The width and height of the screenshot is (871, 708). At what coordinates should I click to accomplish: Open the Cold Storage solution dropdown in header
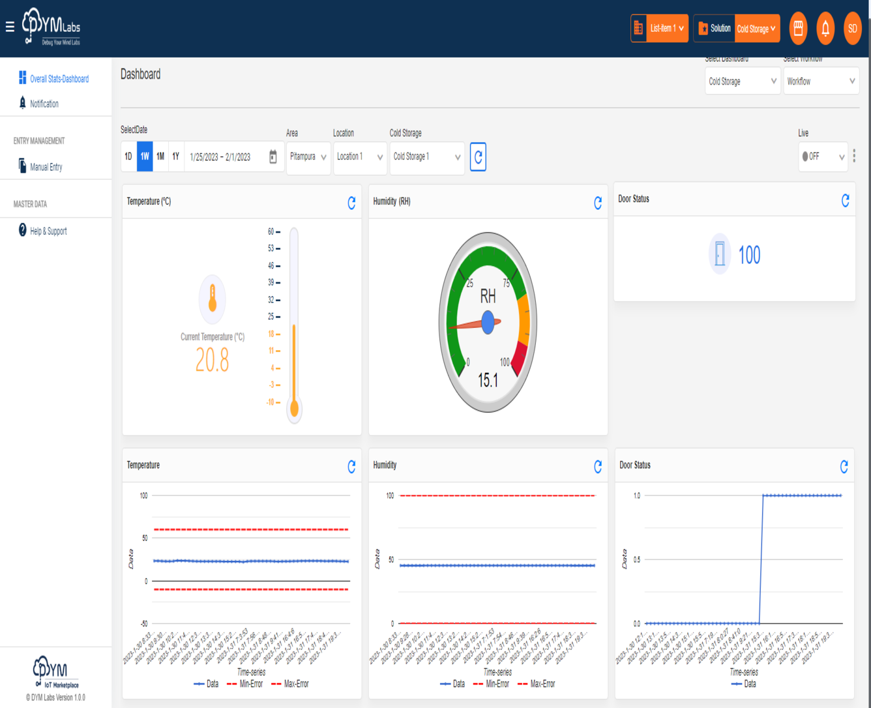pyautogui.click(x=757, y=28)
